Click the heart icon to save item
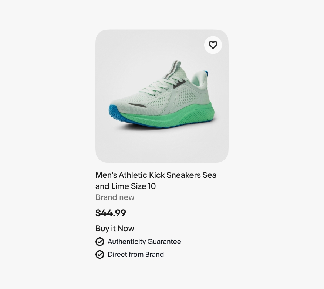Viewport: 324px width, 289px height. click(x=213, y=45)
